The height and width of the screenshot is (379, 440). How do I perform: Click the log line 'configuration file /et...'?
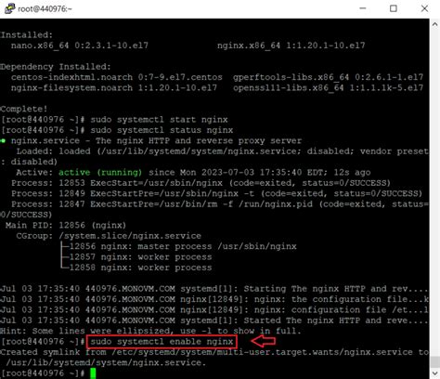click(x=214, y=309)
